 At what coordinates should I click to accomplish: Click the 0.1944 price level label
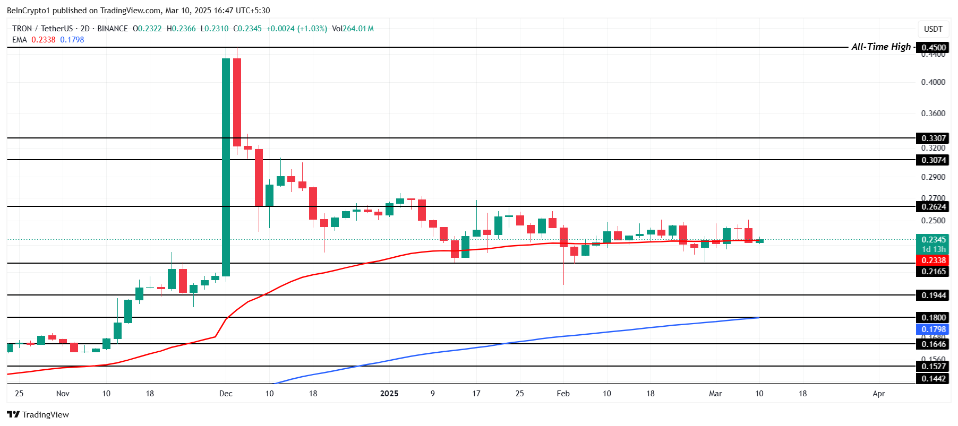(x=933, y=295)
